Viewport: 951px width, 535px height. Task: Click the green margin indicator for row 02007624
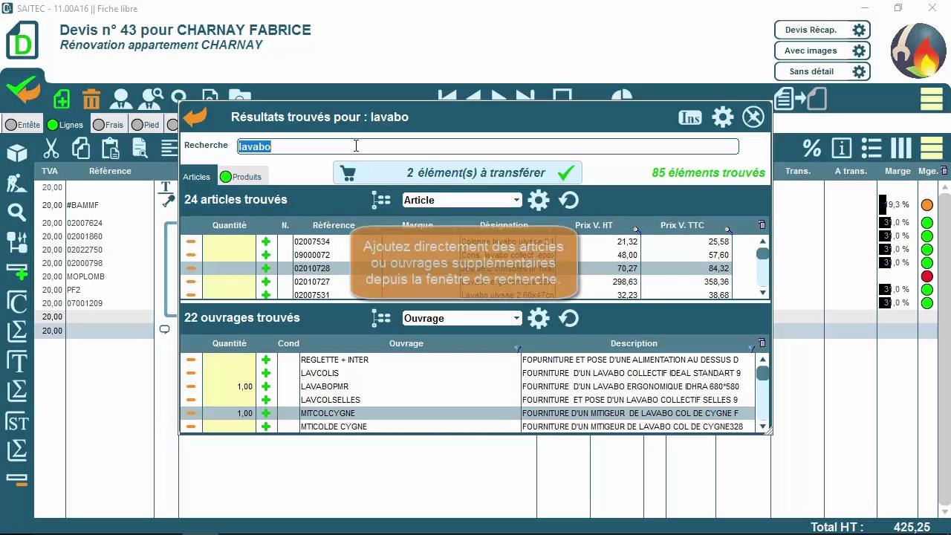point(926,223)
